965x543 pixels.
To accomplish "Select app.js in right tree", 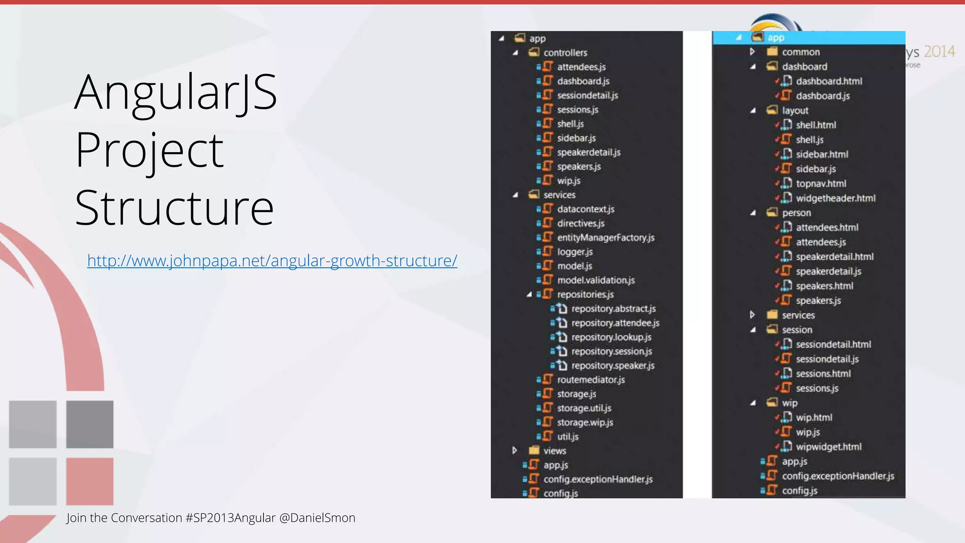I will [794, 461].
